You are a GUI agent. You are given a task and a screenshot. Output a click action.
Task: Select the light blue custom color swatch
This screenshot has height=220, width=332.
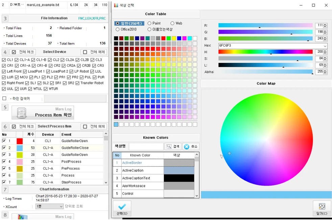(116, 125)
